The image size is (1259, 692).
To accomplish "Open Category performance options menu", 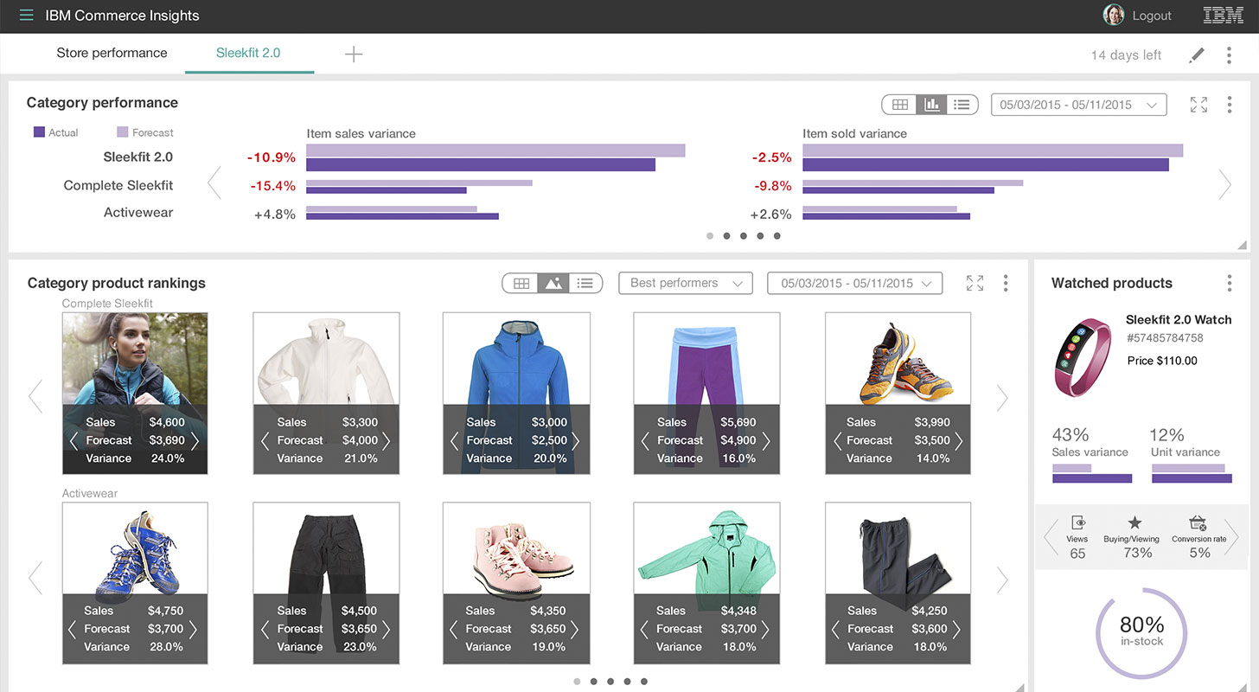I will (1230, 103).
